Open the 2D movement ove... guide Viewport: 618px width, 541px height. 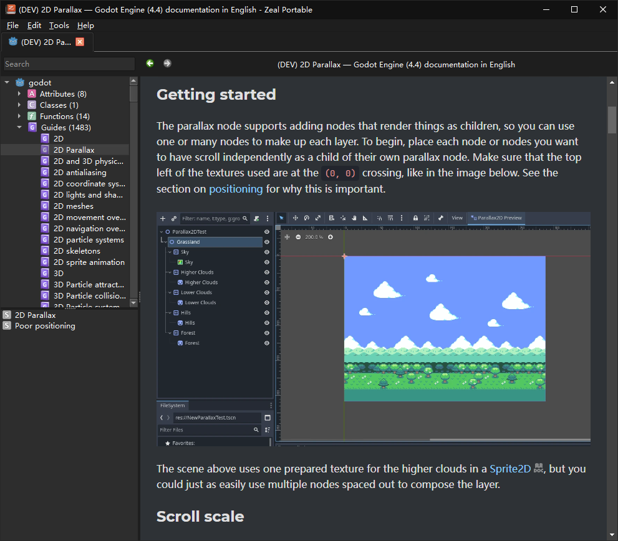(x=89, y=217)
